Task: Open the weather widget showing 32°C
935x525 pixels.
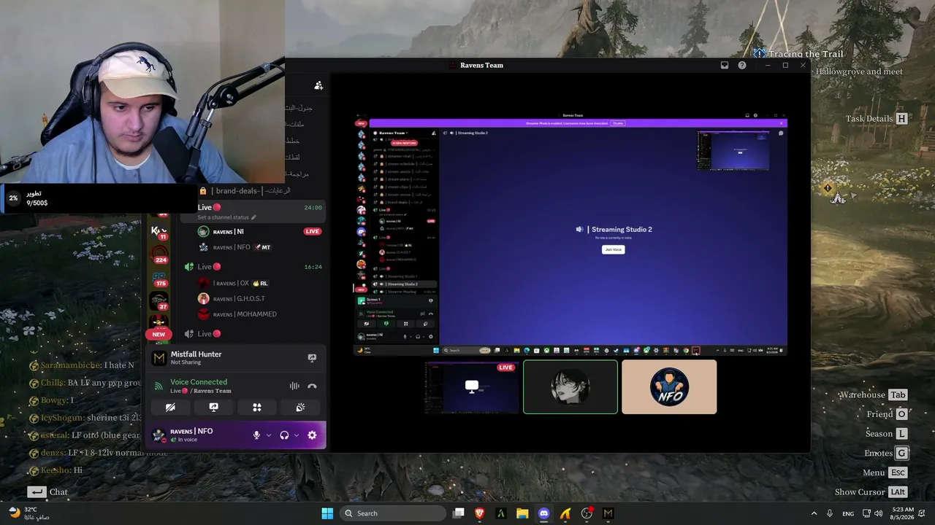Action: click(x=28, y=513)
